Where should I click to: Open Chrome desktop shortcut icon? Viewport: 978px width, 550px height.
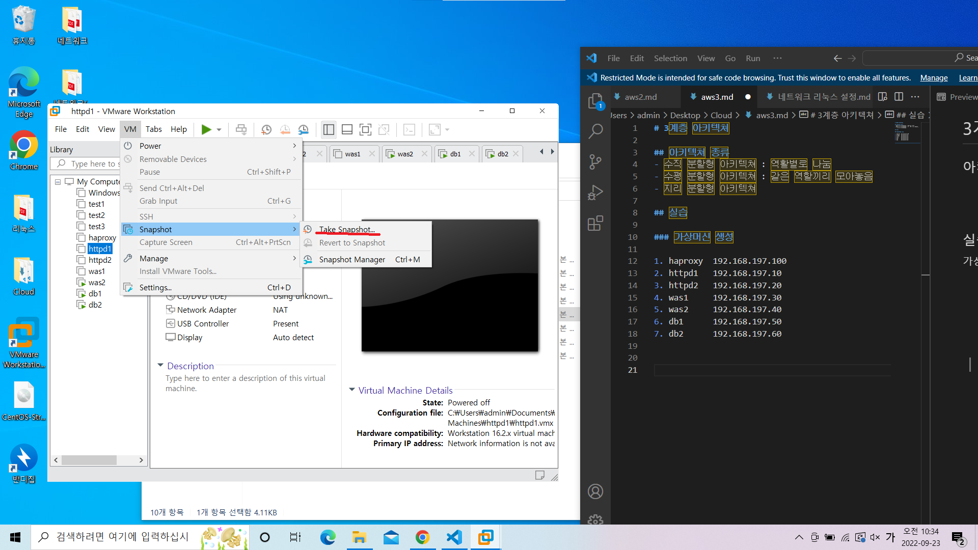(23, 150)
